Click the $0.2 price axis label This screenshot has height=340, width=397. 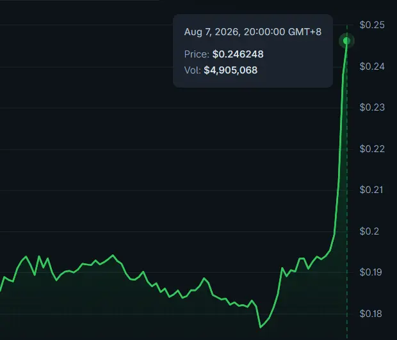click(x=369, y=231)
